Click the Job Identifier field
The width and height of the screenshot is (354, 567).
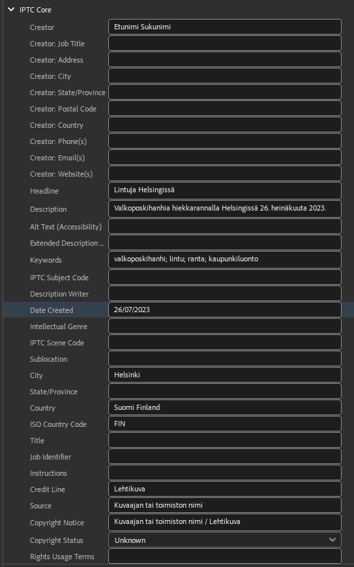[225, 456]
